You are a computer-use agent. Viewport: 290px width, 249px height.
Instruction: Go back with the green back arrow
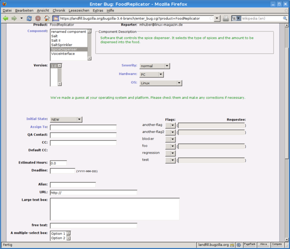tap(6, 18)
